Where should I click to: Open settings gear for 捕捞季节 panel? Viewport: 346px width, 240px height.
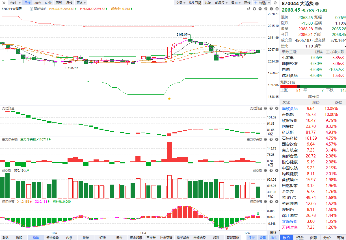[265, 202]
